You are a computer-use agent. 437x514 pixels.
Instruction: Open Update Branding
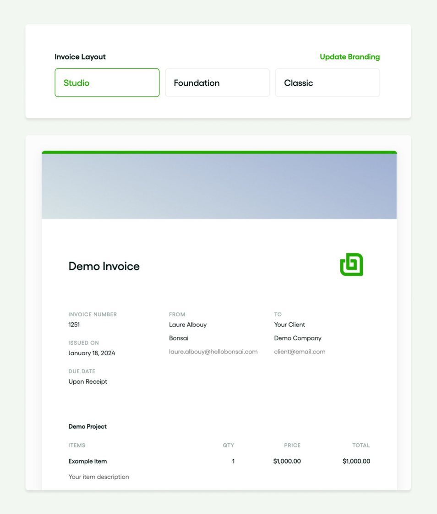coord(350,56)
